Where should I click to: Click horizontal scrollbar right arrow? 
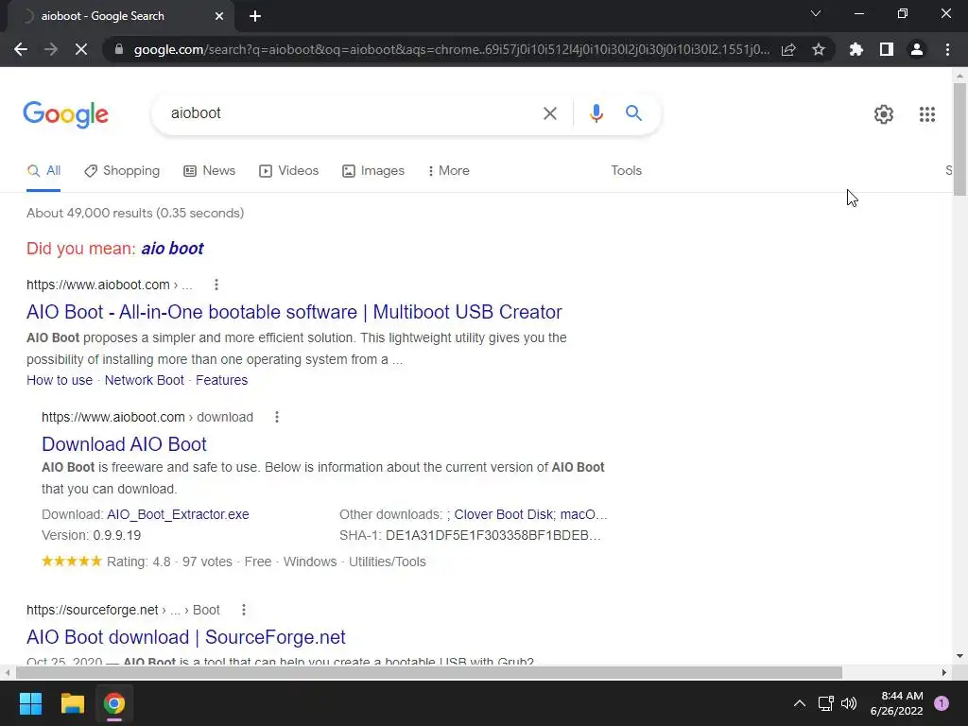944,672
